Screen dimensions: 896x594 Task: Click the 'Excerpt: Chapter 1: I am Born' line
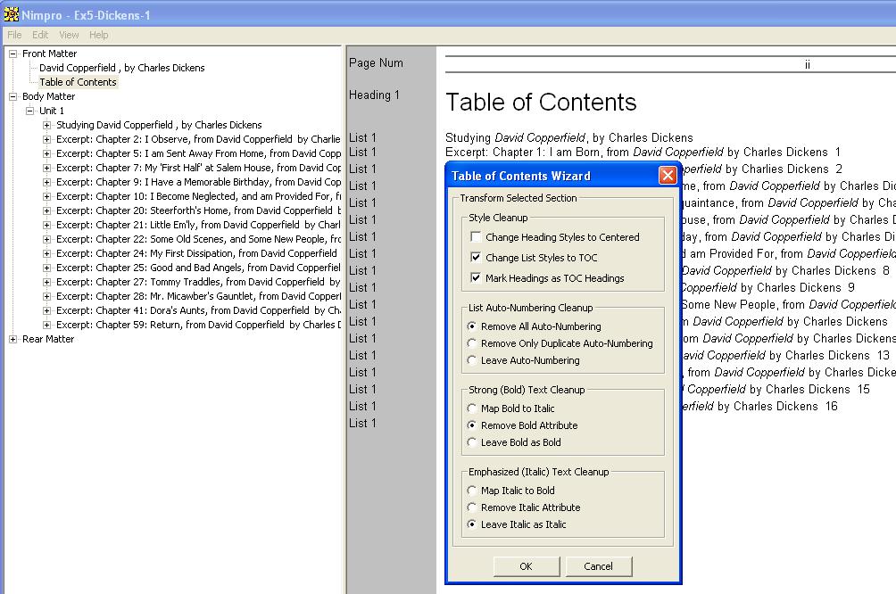coord(643,152)
